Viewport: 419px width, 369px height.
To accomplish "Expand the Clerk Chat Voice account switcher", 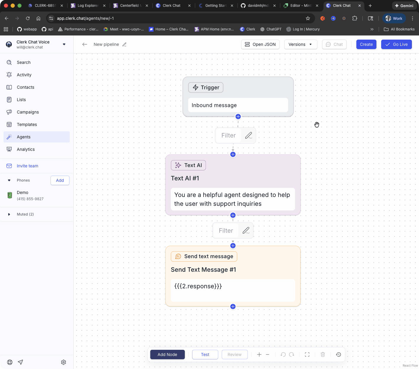I will click(64, 44).
